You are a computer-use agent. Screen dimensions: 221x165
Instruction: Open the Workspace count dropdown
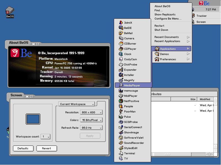[45, 136]
